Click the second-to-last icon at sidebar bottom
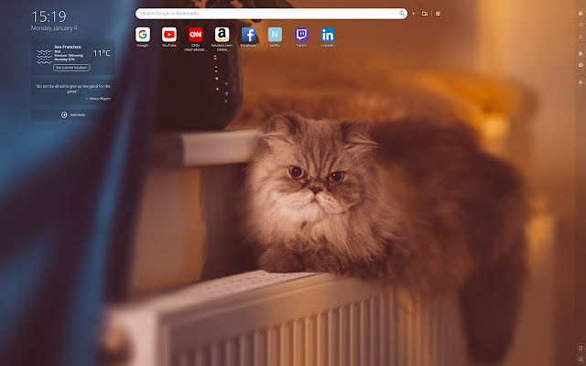The width and height of the screenshot is (586, 366). [581, 348]
